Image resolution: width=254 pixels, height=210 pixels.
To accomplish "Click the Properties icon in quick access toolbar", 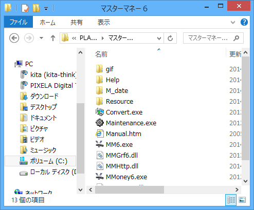I will coord(25,8).
